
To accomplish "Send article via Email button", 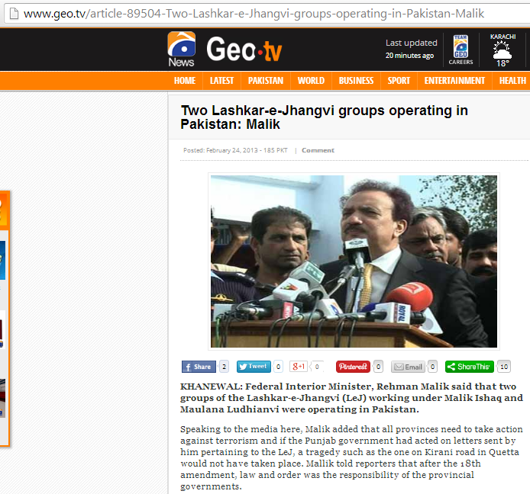I will click(408, 367).
